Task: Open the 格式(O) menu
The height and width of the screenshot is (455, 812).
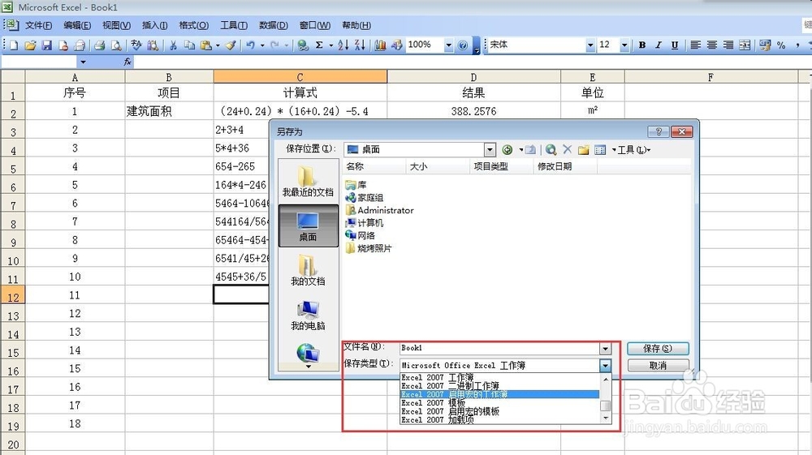Action: pyautogui.click(x=194, y=25)
